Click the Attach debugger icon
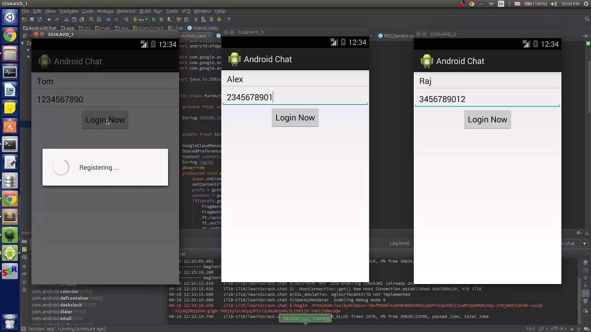The width and height of the screenshot is (591, 332). click(x=169, y=19)
